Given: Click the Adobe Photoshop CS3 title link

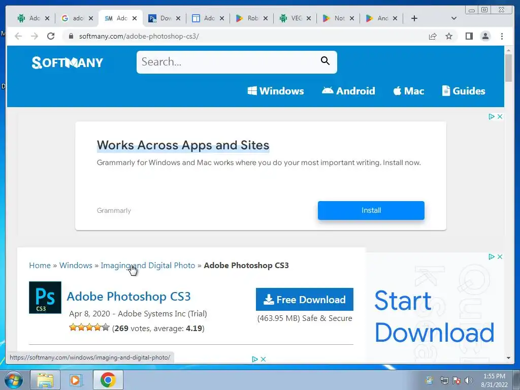Looking at the screenshot, I should click(x=128, y=297).
